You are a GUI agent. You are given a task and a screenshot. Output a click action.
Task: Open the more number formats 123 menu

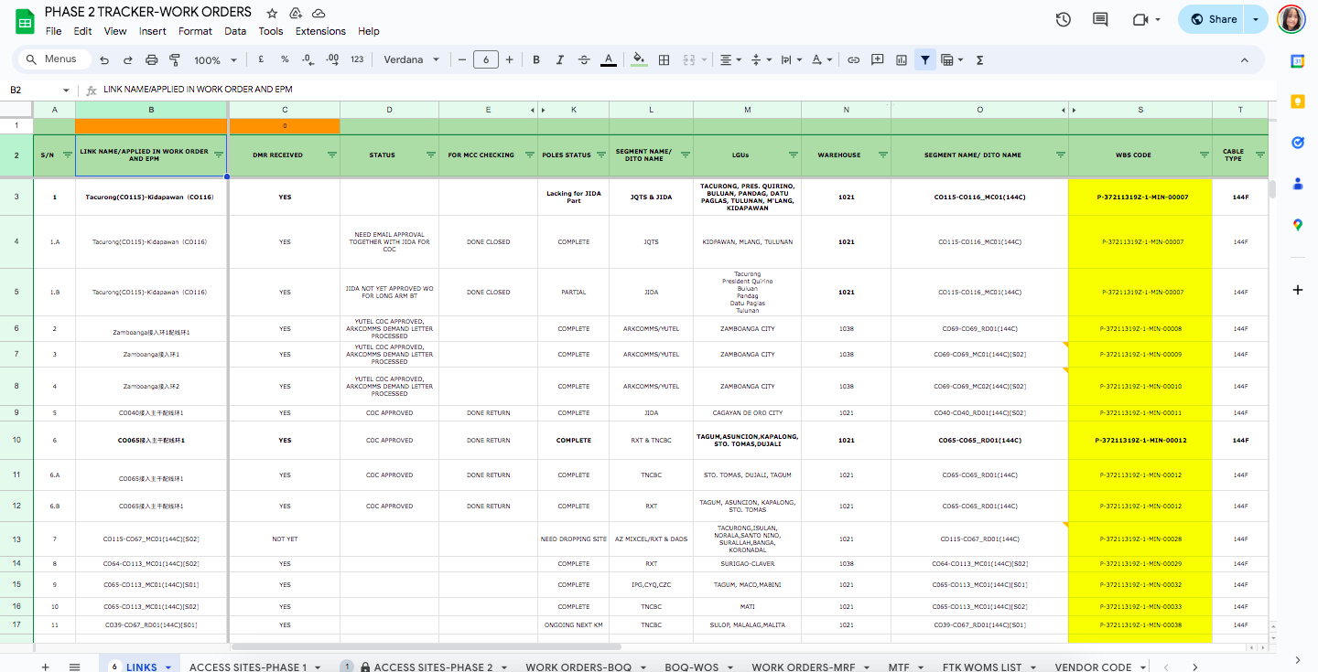tap(357, 59)
